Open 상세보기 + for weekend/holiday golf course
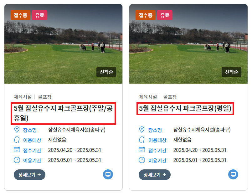 29,175
